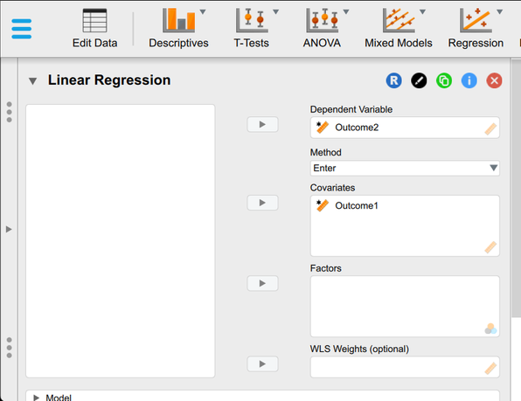The height and width of the screenshot is (401, 521).
Task: Click the dropdown arrow beside ANOVA
Action: tap(346, 12)
